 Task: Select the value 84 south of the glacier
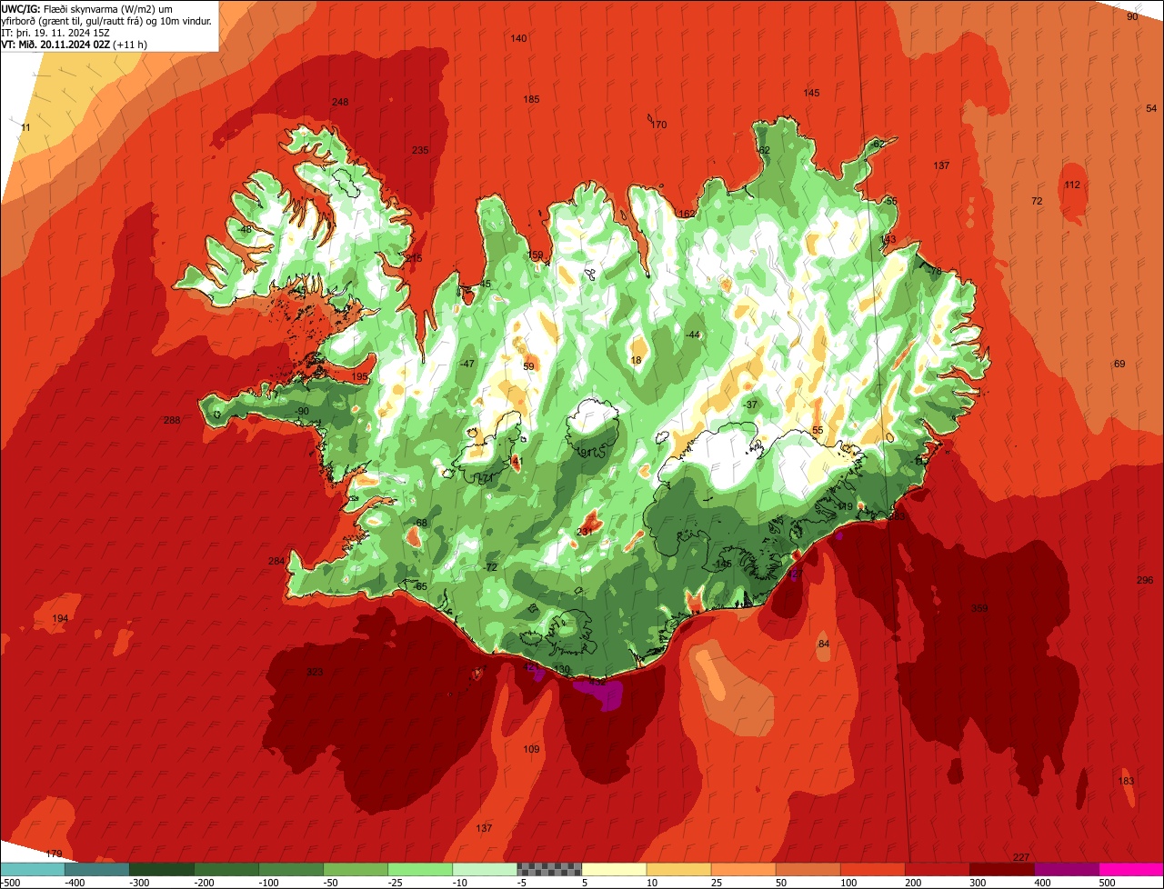pos(824,644)
